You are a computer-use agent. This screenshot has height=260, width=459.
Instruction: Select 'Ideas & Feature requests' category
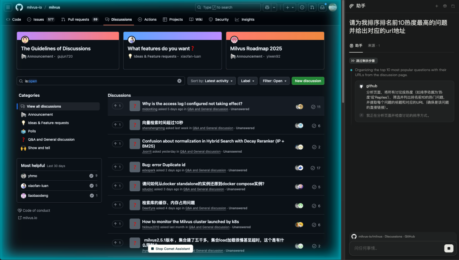[48, 123]
